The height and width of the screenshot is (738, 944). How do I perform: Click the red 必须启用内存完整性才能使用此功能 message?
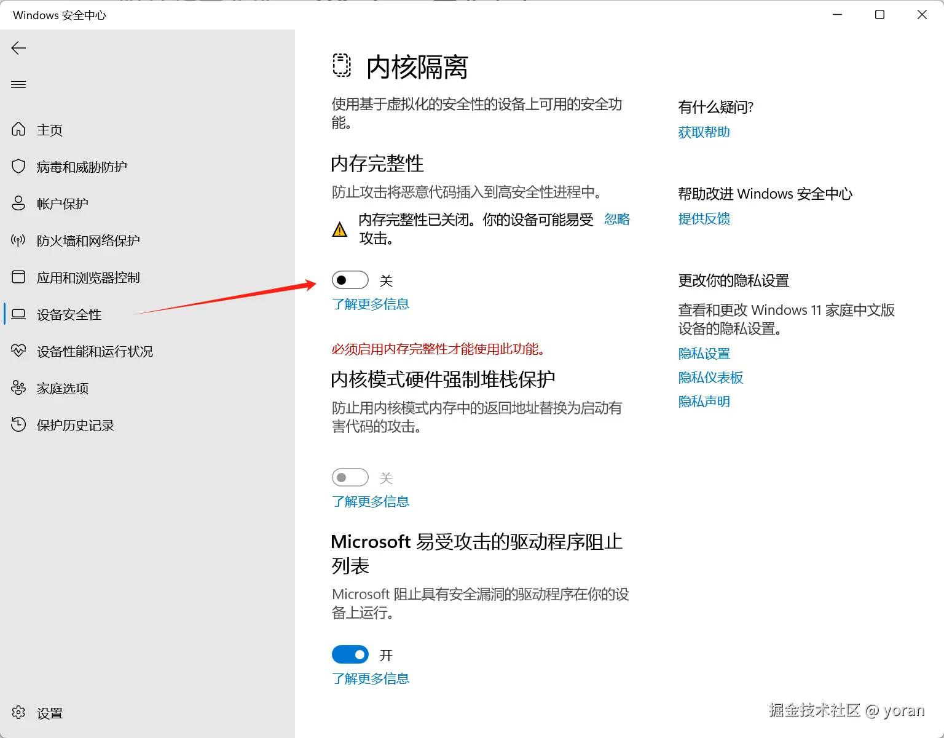point(438,349)
